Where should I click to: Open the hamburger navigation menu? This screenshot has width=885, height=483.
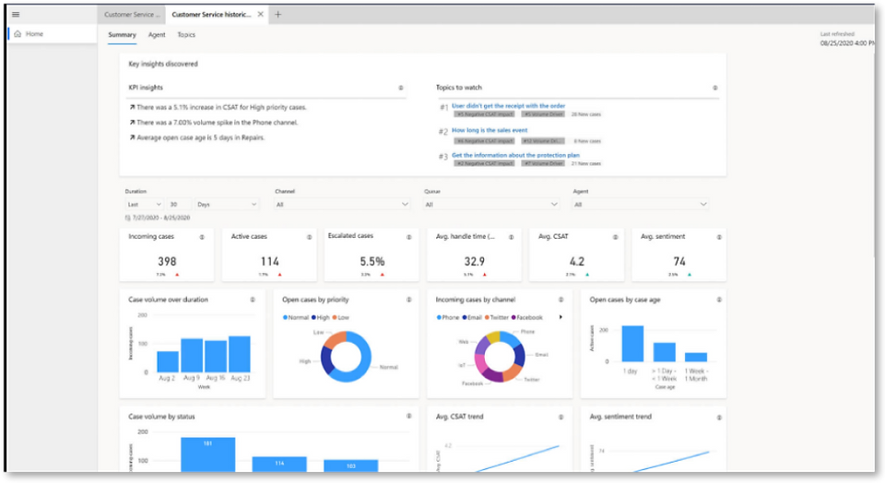pyautogui.click(x=16, y=15)
